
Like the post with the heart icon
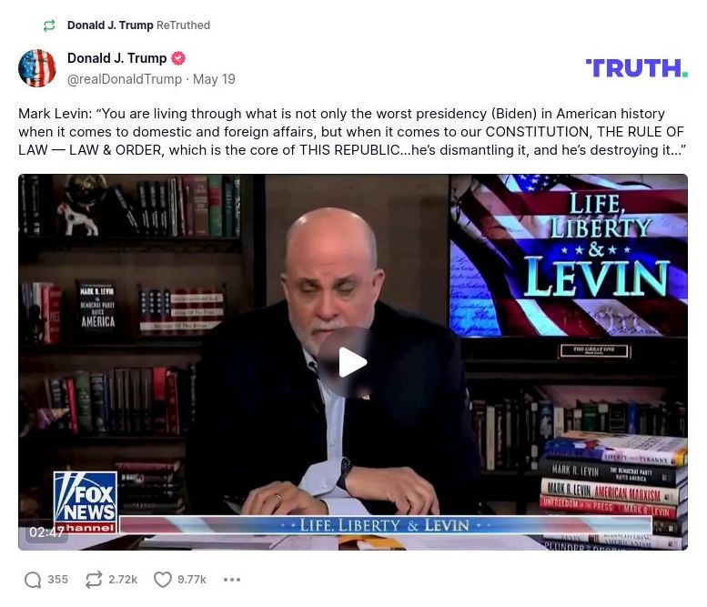coord(163,580)
